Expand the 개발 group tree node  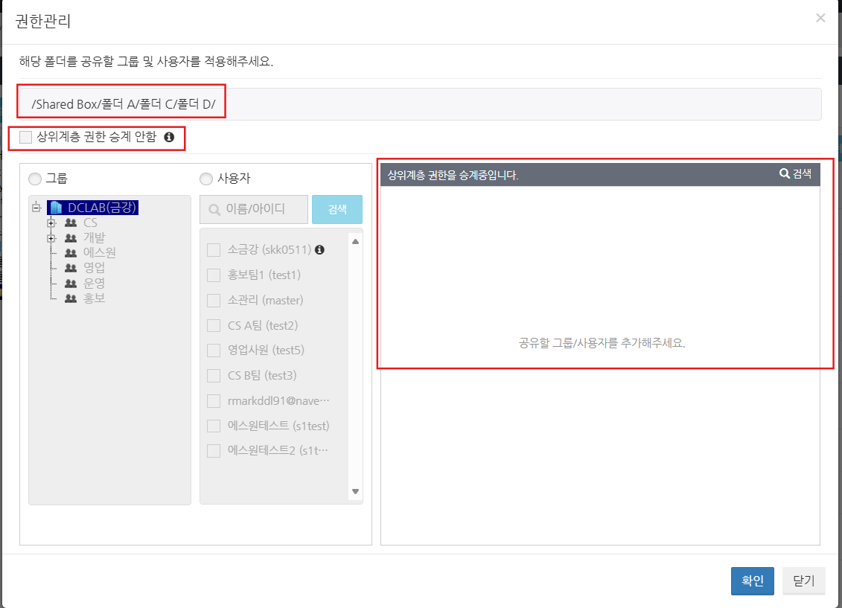[51, 238]
